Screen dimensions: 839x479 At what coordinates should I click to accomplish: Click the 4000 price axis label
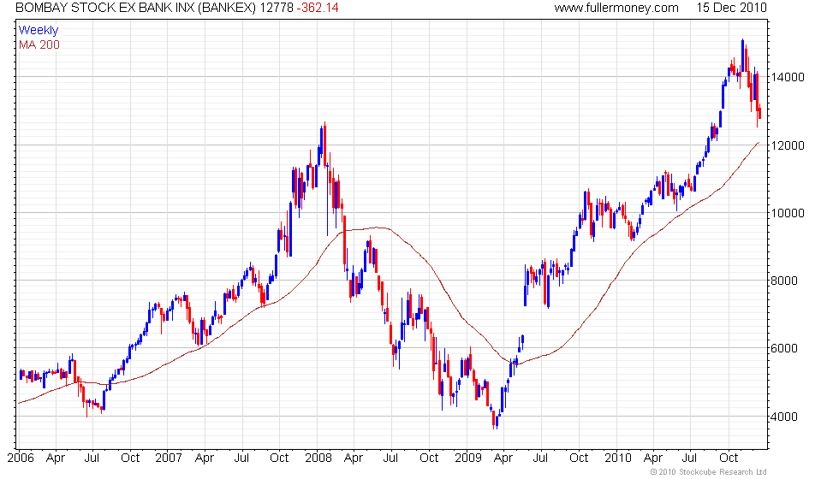click(x=784, y=417)
